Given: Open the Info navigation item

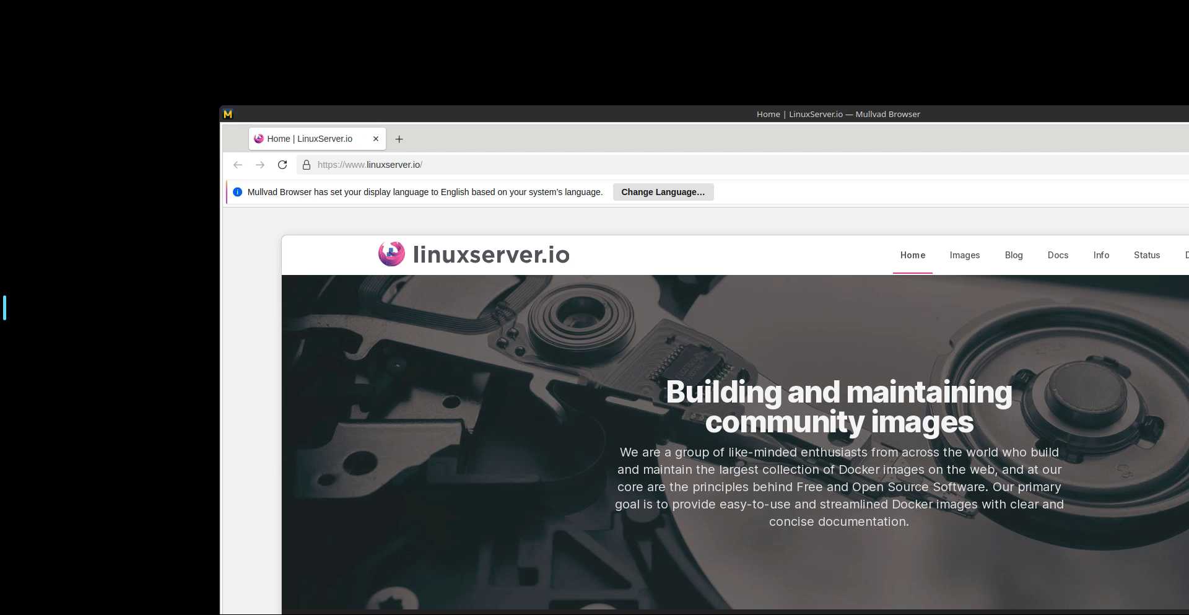Looking at the screenshot, I should click(1101, 255).
